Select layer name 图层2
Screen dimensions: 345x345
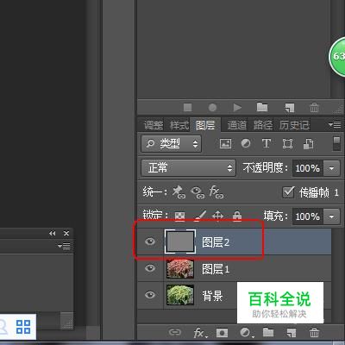[216, 242]
